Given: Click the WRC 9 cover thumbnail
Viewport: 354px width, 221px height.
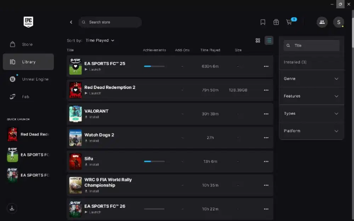Looking at the screenshot, I should pyautogui.click(x=75, y=185).
